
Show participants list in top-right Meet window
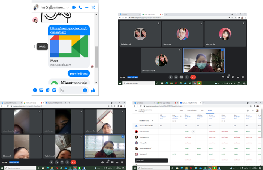228,77
